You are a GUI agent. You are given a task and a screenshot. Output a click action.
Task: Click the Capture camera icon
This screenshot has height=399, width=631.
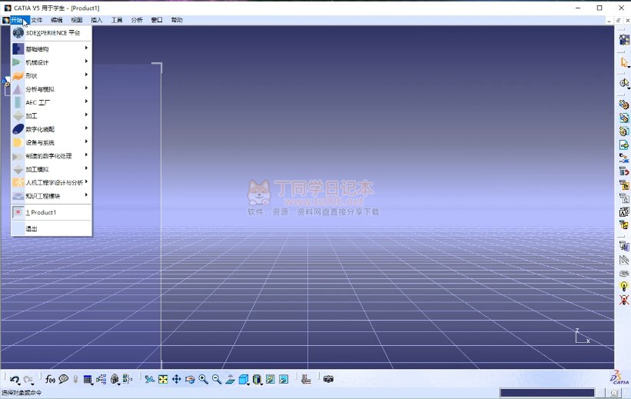[x=329, y=379]
